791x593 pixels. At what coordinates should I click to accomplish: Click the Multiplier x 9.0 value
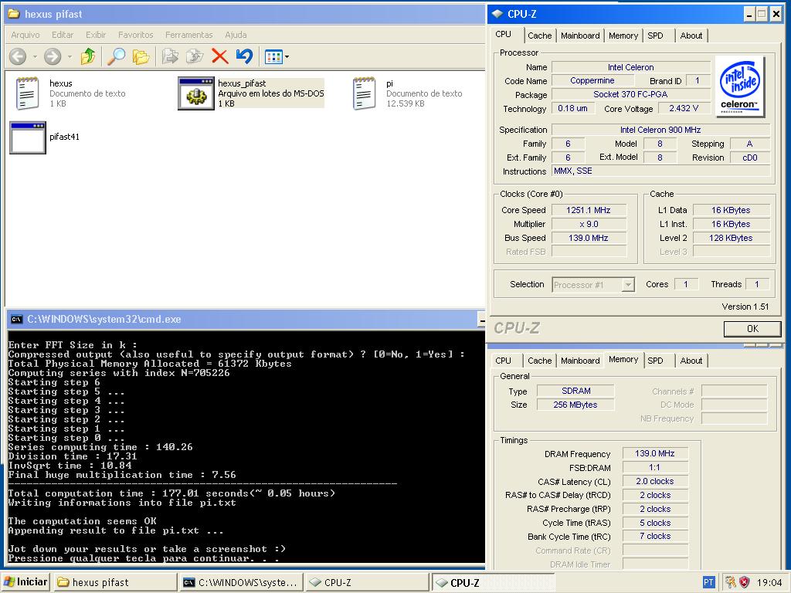(589, 224)
